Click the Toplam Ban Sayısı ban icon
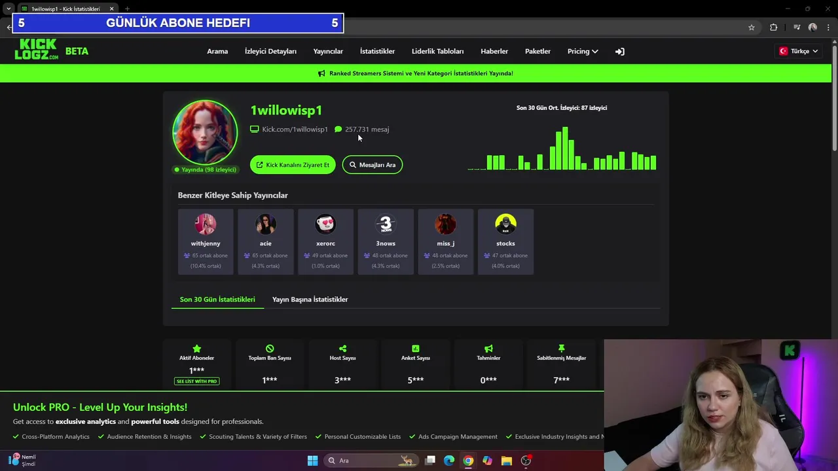The image size is (838, 471). point(270,349)
